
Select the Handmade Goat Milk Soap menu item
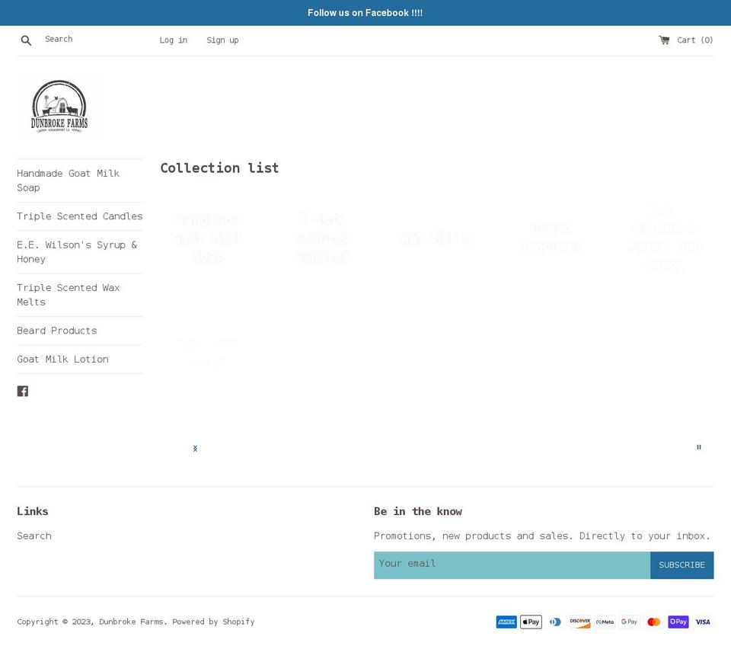coord(68,181)
